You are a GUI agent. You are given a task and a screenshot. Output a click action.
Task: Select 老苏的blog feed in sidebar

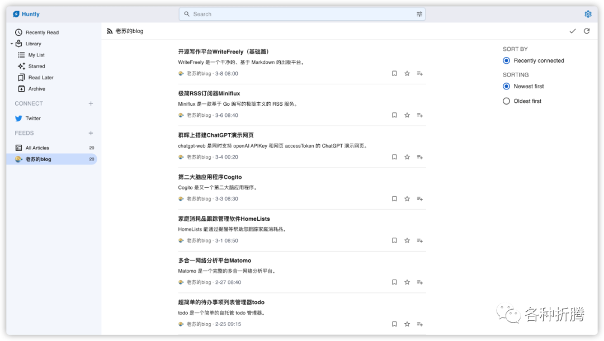pos(51,159)
